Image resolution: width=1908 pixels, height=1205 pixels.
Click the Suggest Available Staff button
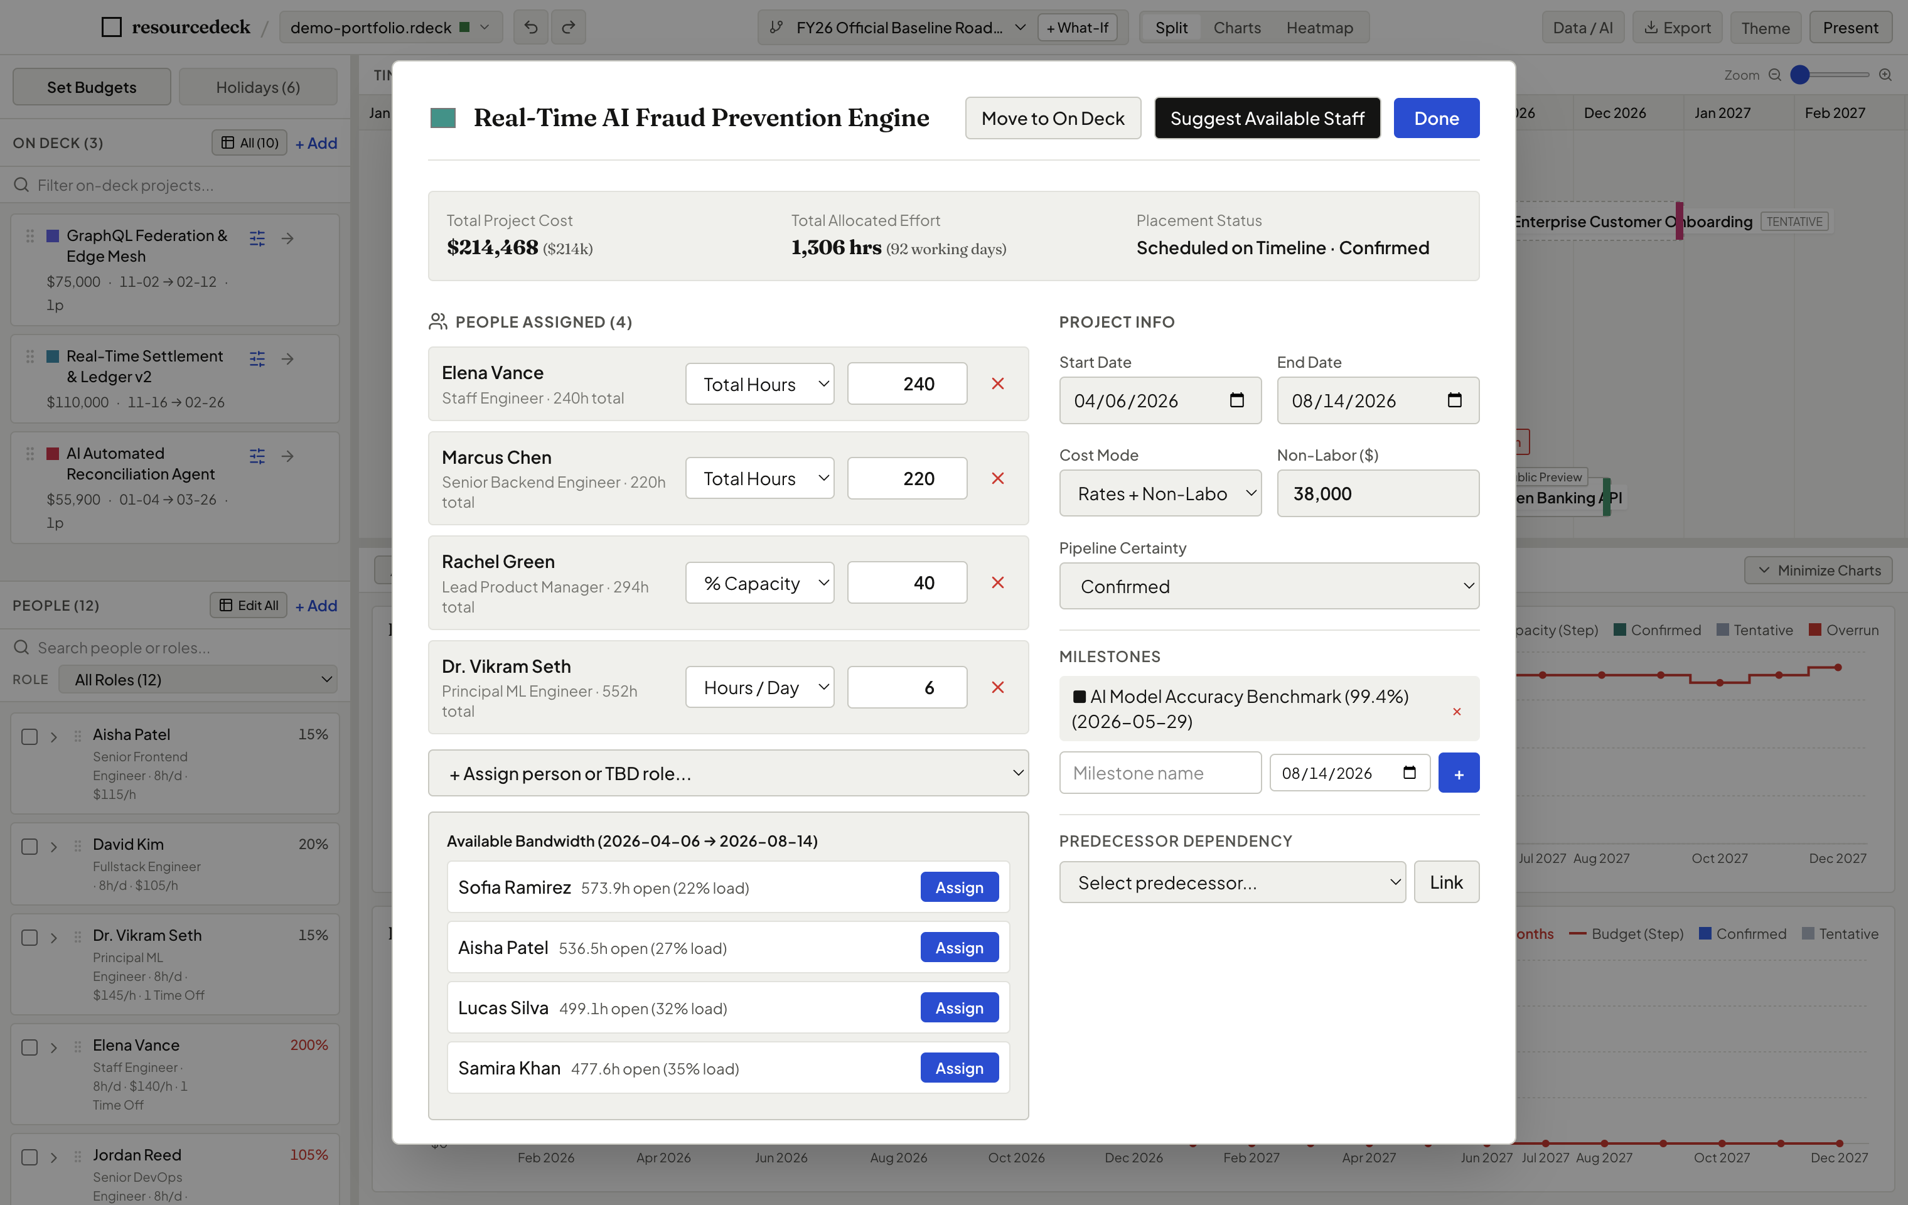1267,118
